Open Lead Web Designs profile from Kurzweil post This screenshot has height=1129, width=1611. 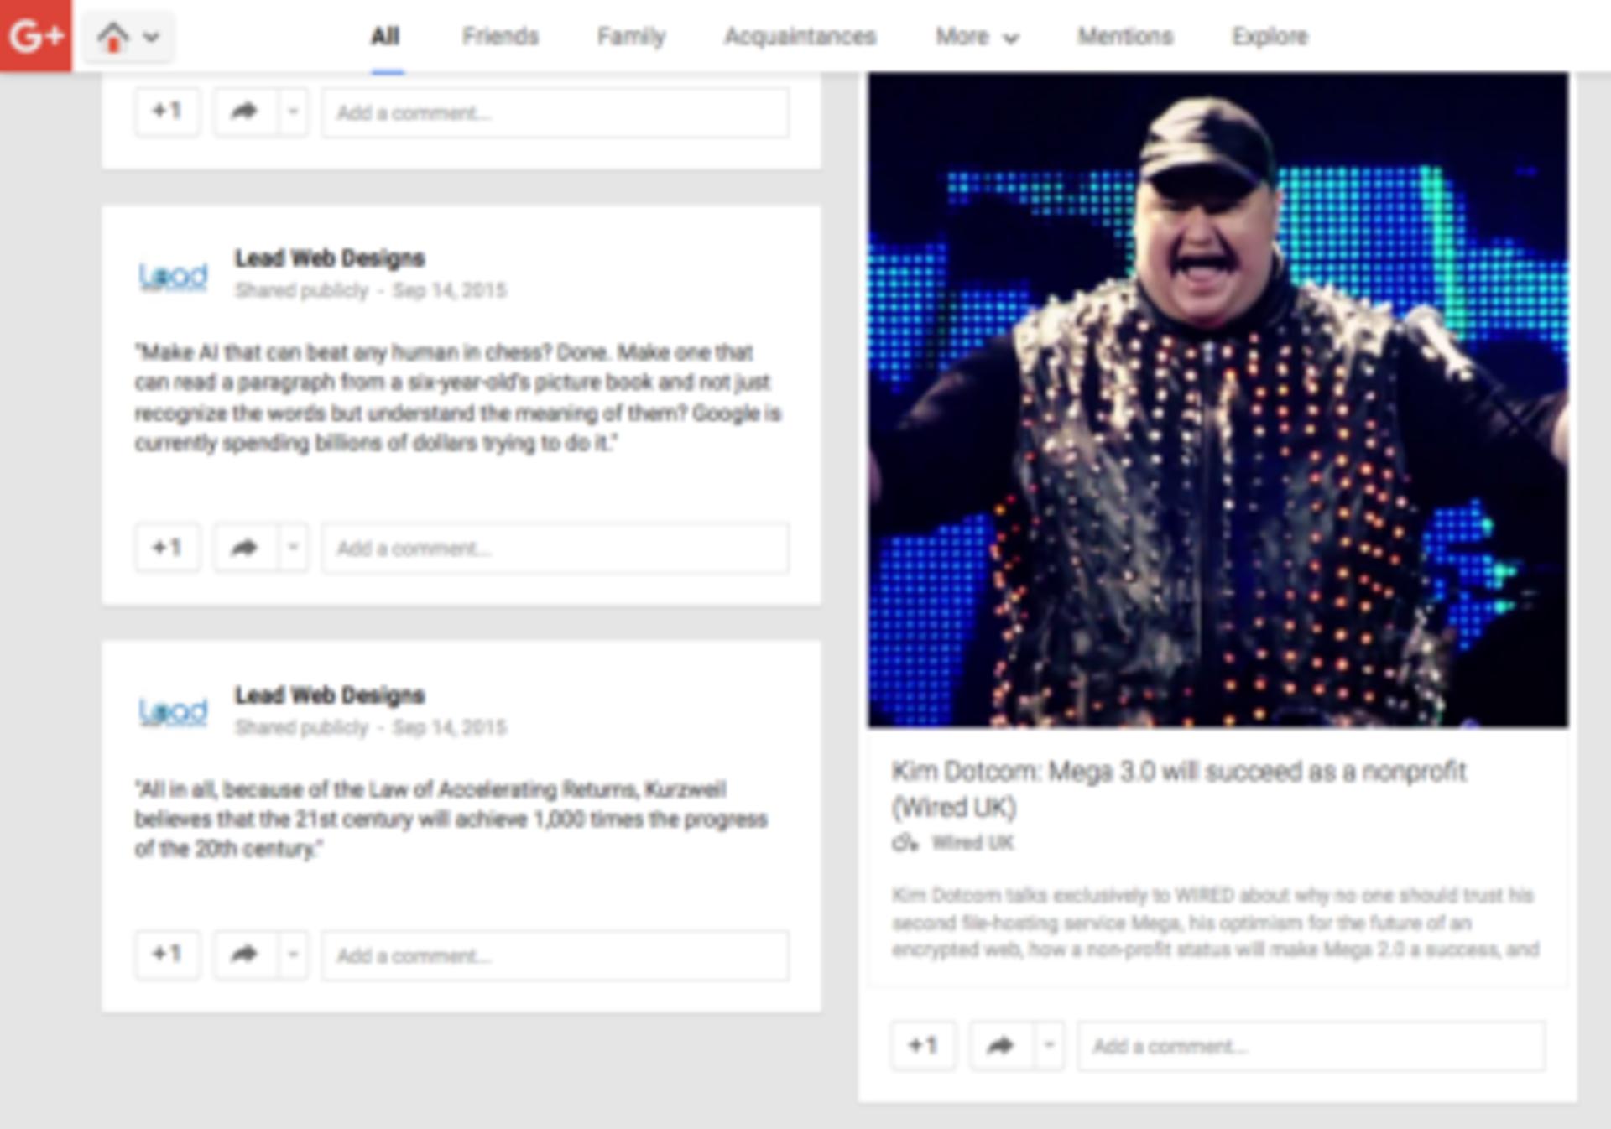coord(330,695)
